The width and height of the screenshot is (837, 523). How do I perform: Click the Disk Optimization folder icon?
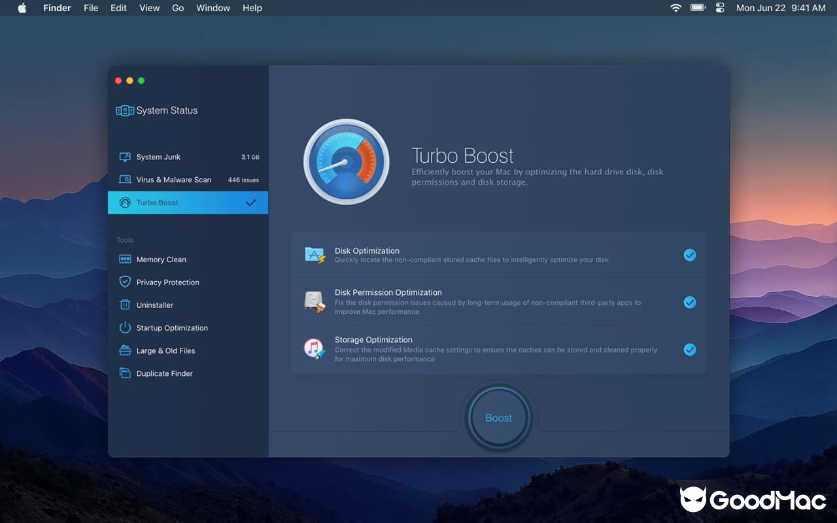(315, 255)
